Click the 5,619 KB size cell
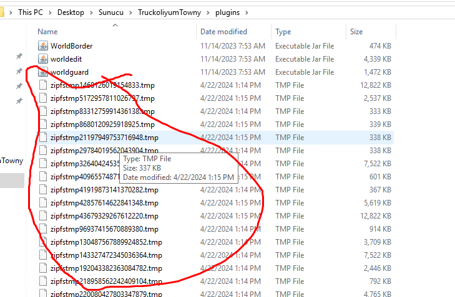455x297 pixels. [x=378, y=202]
